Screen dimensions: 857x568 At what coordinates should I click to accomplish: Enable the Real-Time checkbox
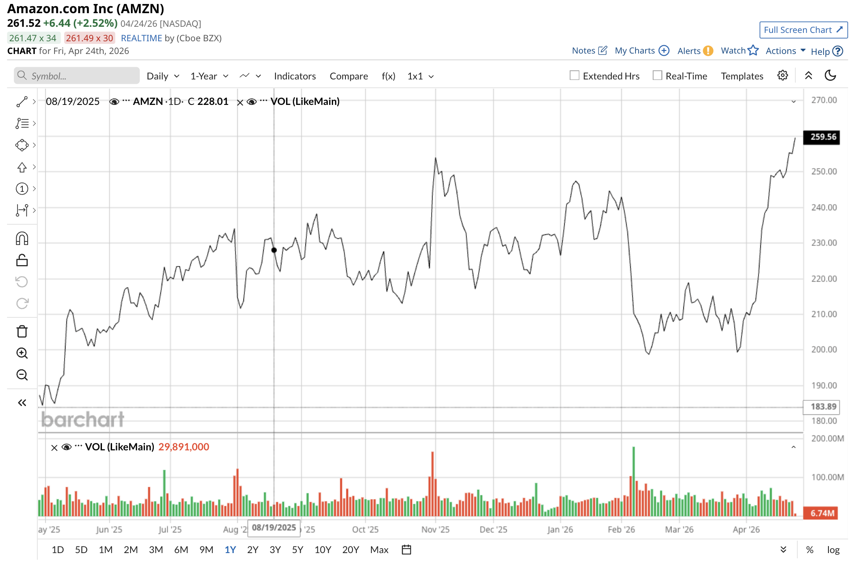tap(657, 75)
